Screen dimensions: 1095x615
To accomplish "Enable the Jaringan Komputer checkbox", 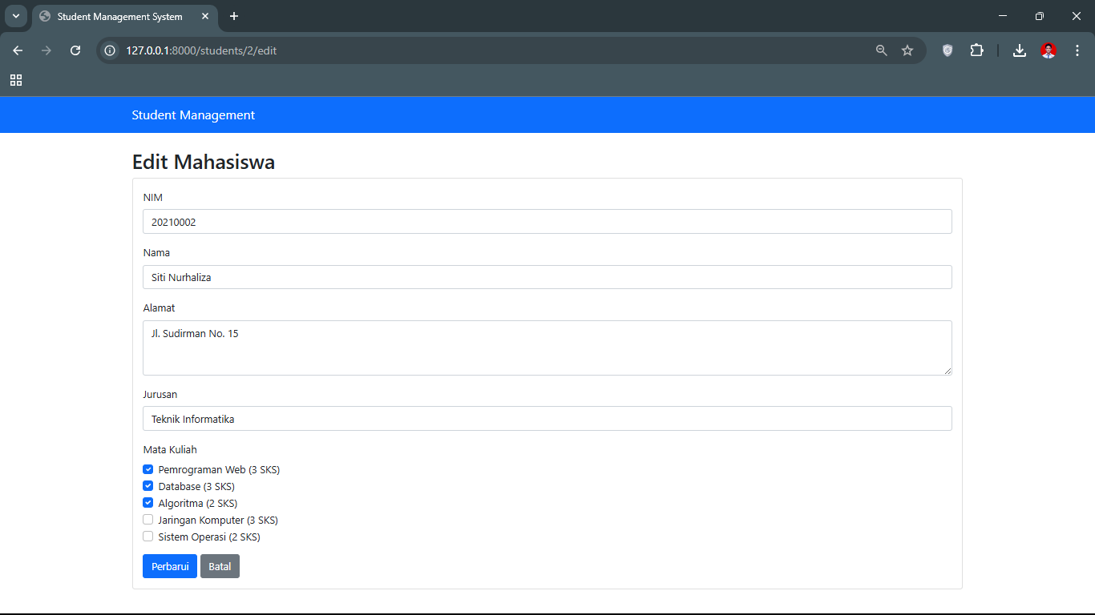I will pos(148,520).
